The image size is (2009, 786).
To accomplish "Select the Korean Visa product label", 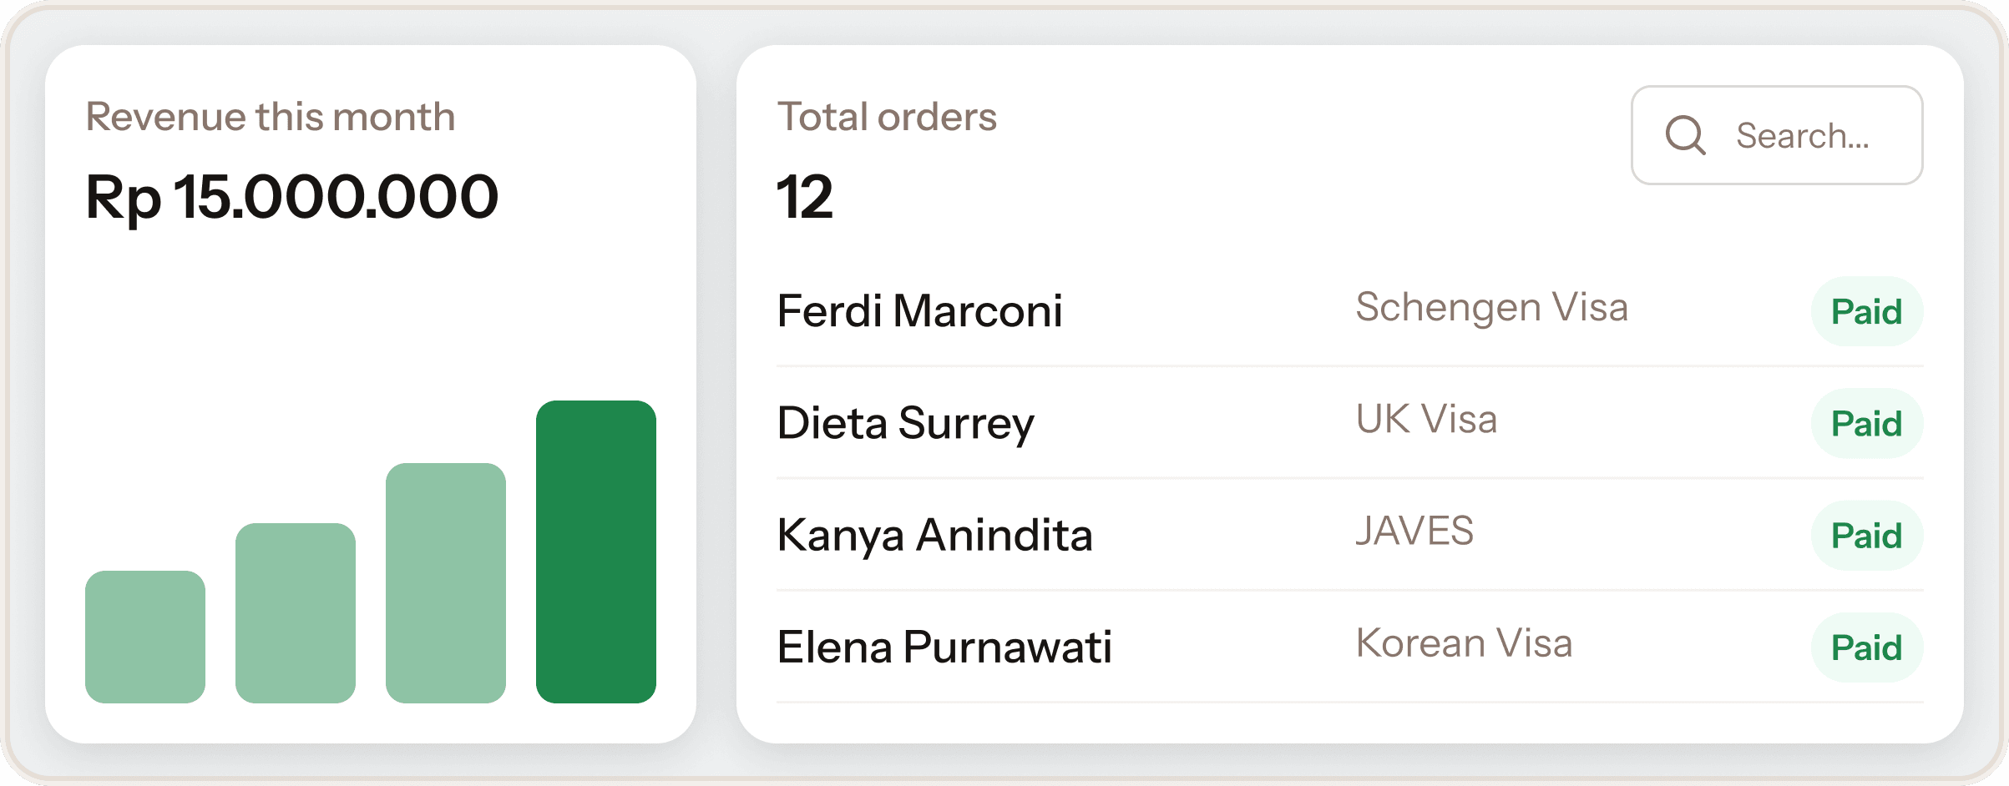I will (1464, 642).
